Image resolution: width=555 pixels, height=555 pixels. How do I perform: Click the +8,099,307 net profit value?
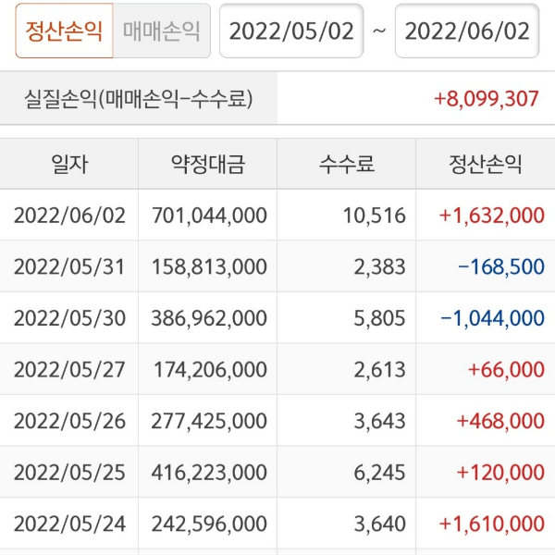[486, 98]
